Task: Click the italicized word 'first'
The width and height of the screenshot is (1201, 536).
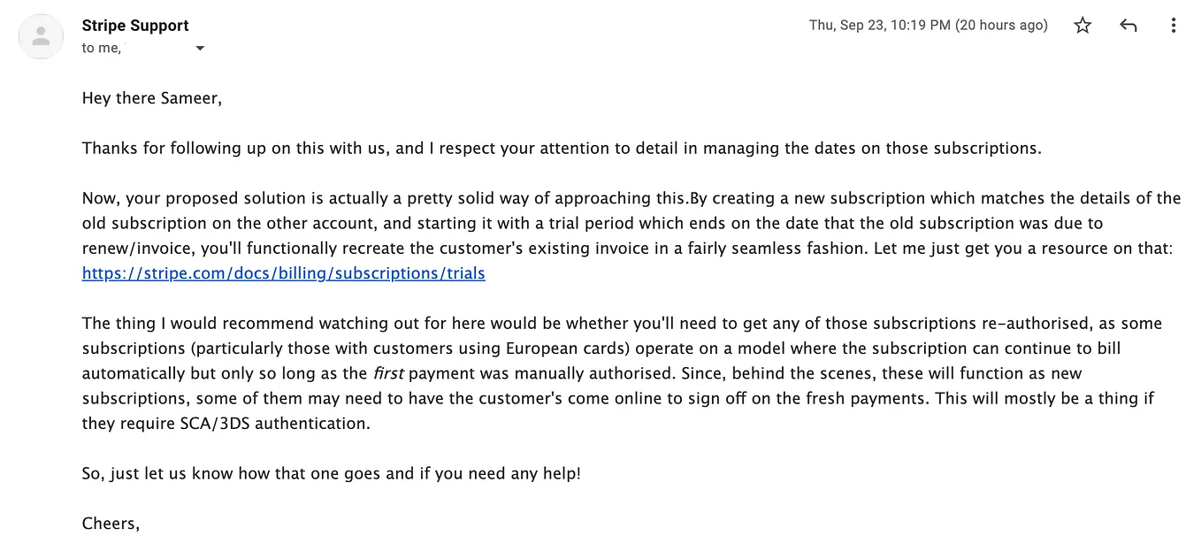Action: coord(389,373)
